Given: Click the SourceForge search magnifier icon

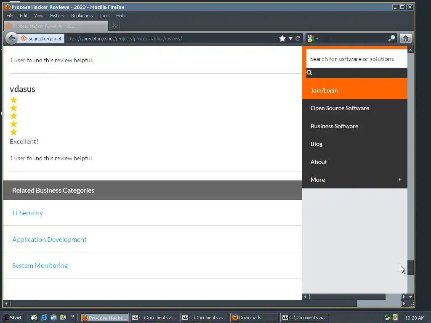Looking at the screenshot, I should [309, 73].
